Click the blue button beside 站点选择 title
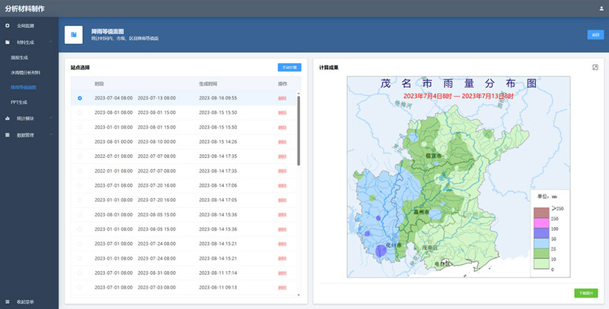 tap(289, 68)
